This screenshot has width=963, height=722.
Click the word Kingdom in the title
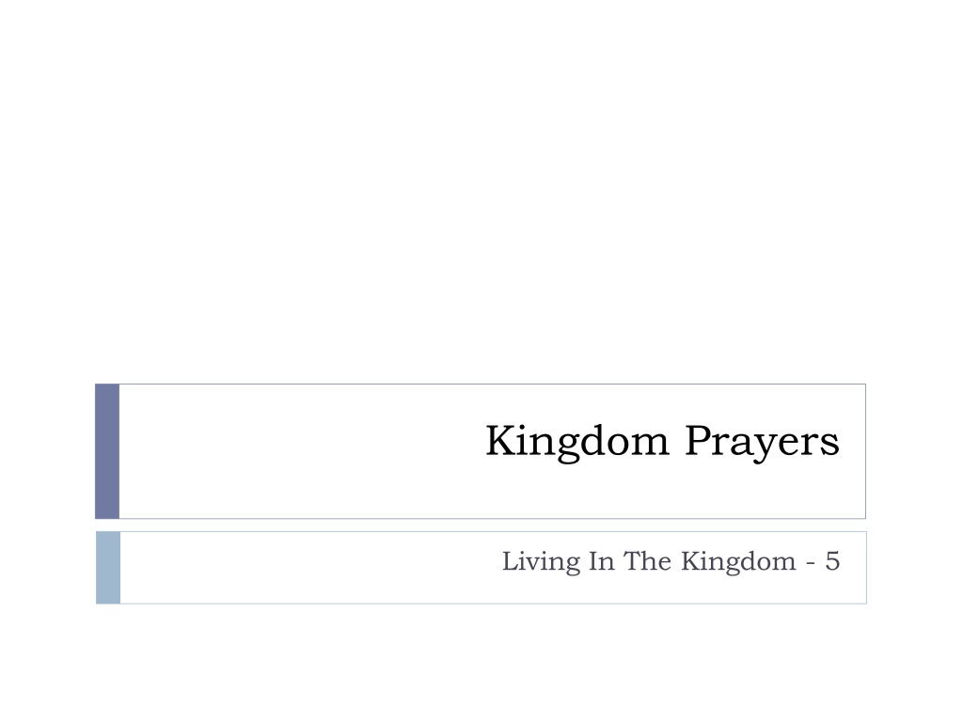(577, 442)
